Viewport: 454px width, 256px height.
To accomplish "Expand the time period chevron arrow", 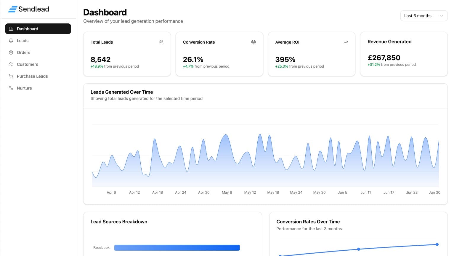I will pyautogui.click(x=442, y=16).
